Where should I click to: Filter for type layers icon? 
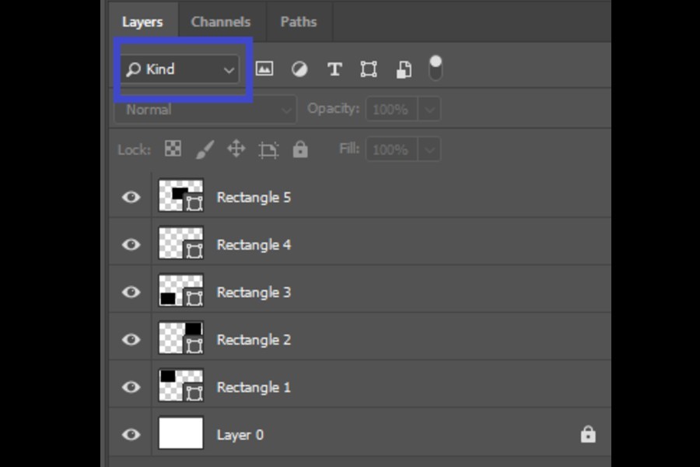pos(334,69)
